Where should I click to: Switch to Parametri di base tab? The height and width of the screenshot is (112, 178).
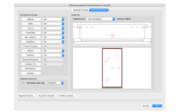pyautogui.click(x=80, y=10)
